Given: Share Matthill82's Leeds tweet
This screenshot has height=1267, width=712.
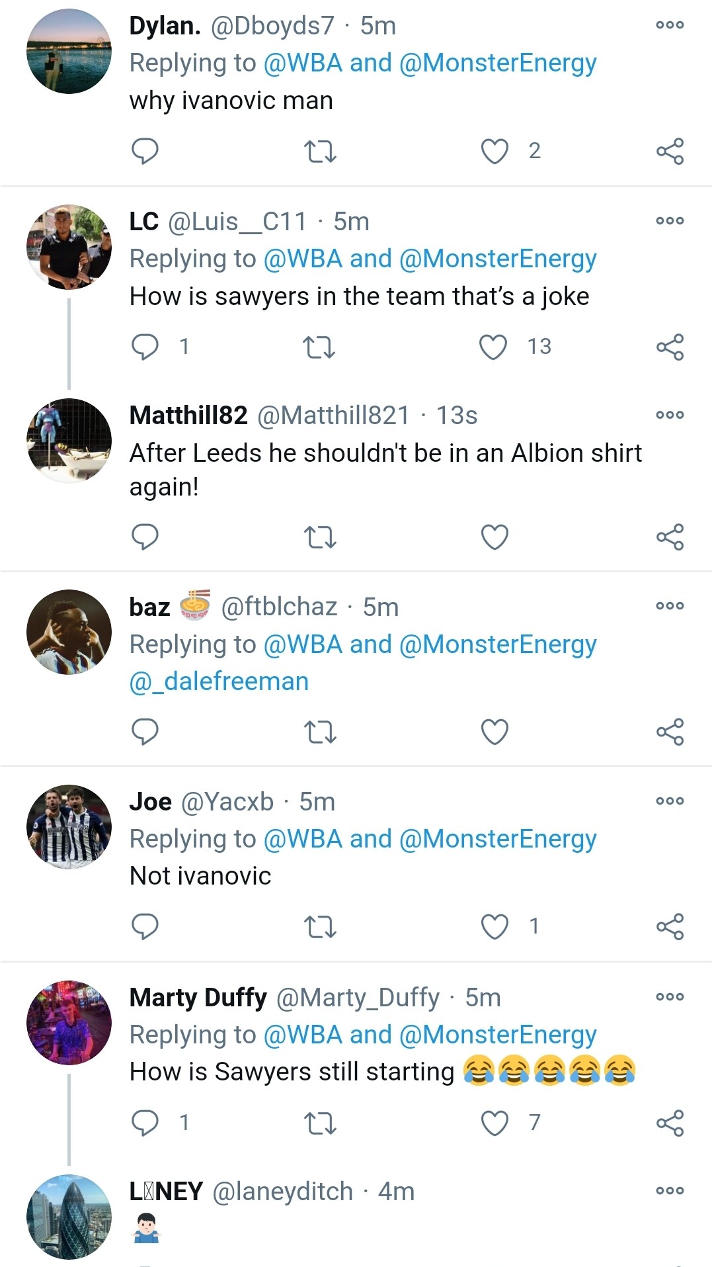Looking at the screenshot, I should [x=670, y=537].
